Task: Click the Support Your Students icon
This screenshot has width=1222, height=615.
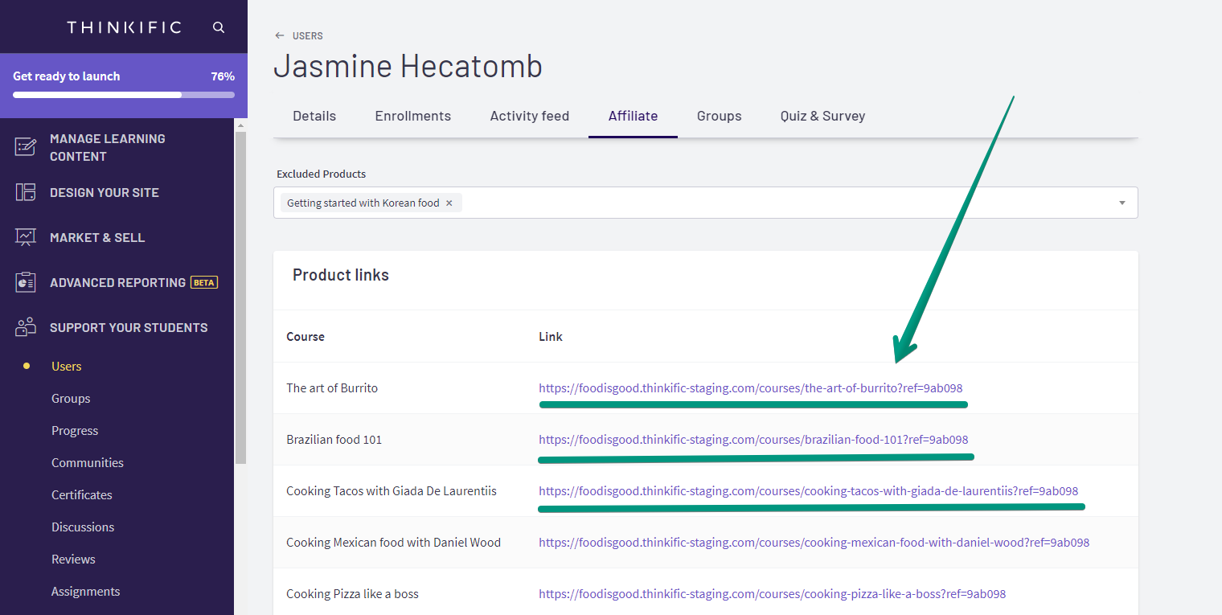Action: [26, 327]
